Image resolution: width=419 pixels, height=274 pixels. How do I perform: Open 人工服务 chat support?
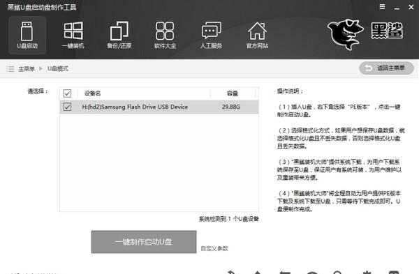[x=211, y=35]
